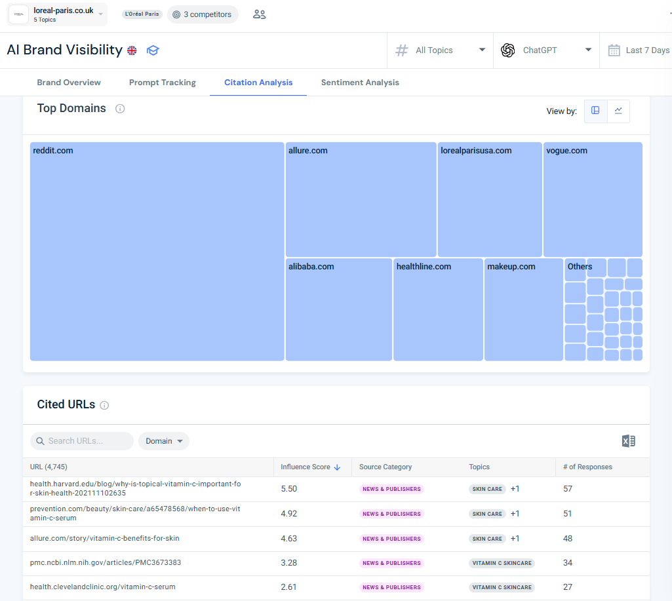Click the Cited URLs info icon
Viewport: 672px width, 601px height.
pos(105,405)
